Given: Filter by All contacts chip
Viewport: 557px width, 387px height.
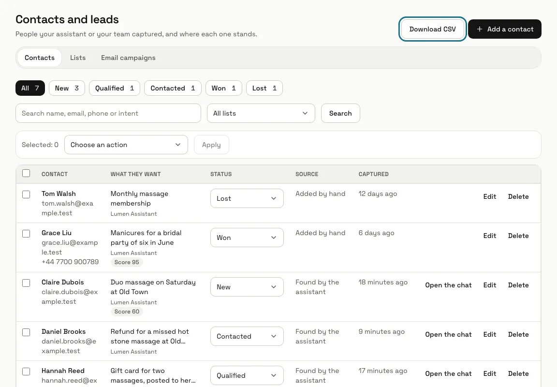Looking at the screenshot, I should pos(30,88).
